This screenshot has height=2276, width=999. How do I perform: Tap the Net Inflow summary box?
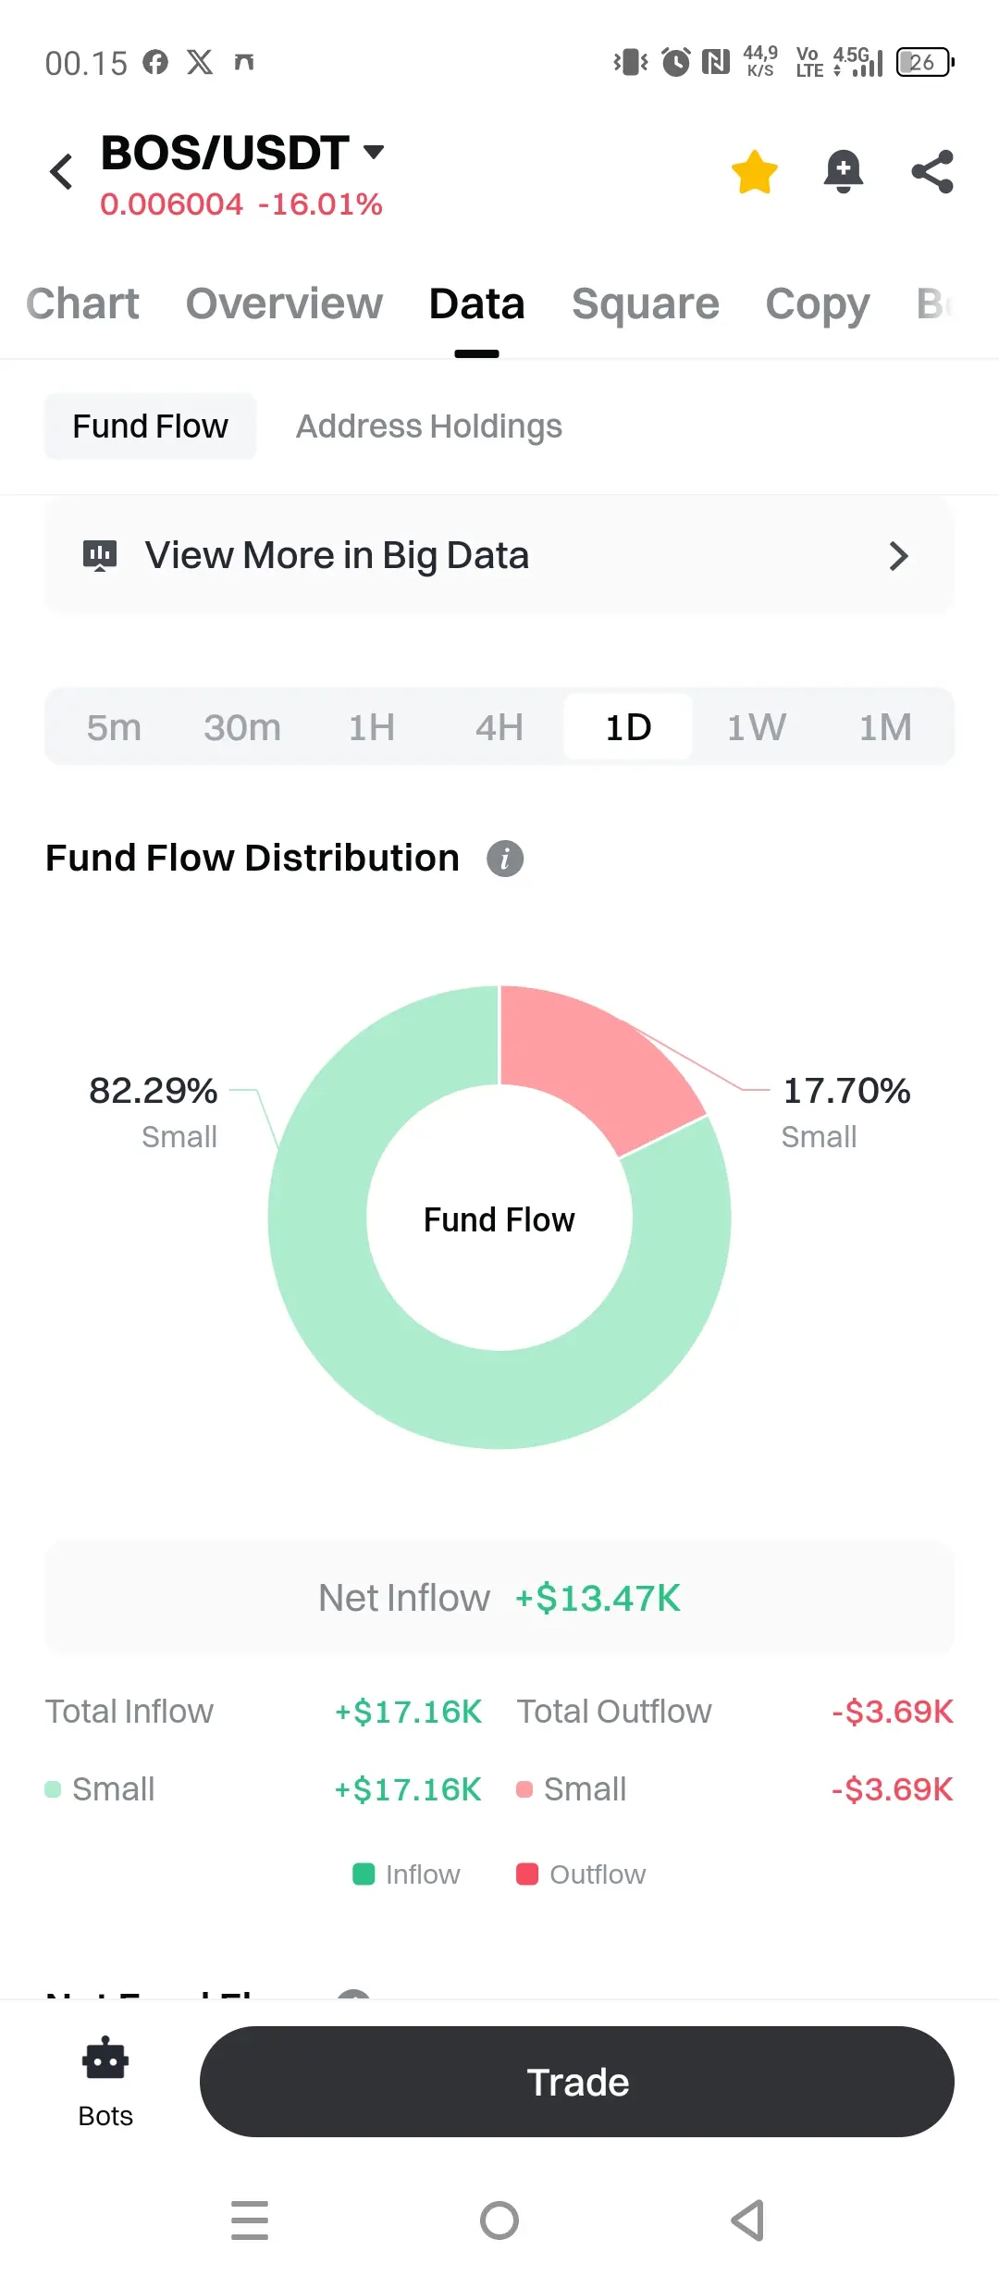pyautogui.click(x=499, y=1598)
